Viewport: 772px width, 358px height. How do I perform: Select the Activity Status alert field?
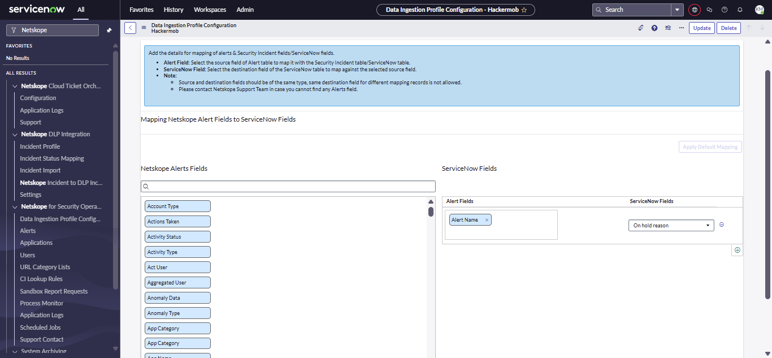click(x=177, y=237)
